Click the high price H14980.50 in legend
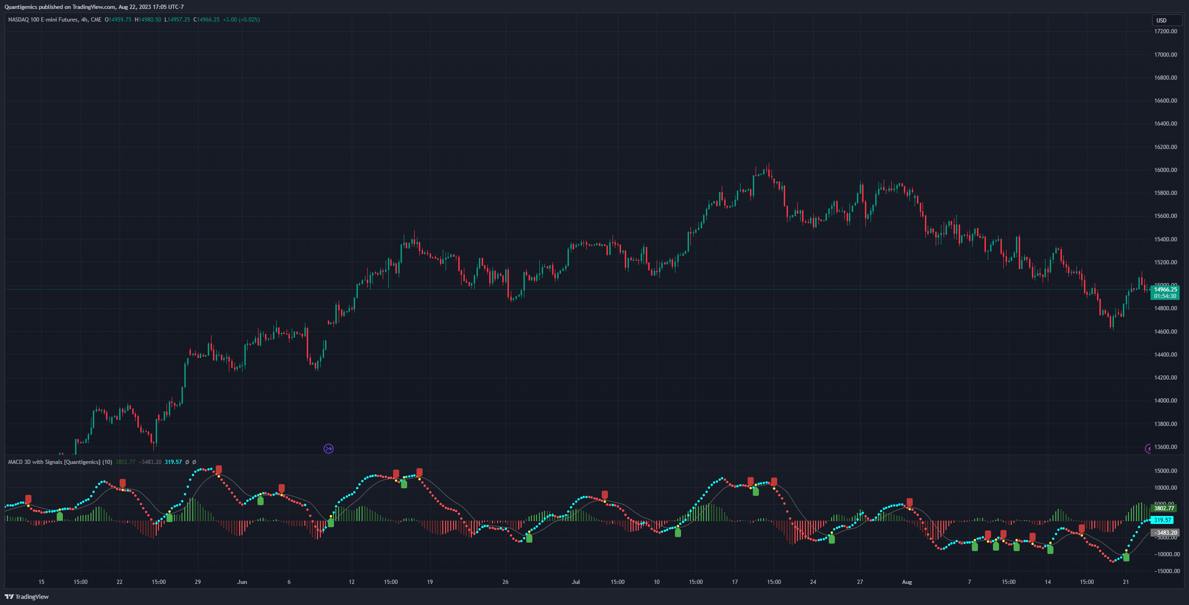This screenshot has width=1189, height=605. pos(148,20)
